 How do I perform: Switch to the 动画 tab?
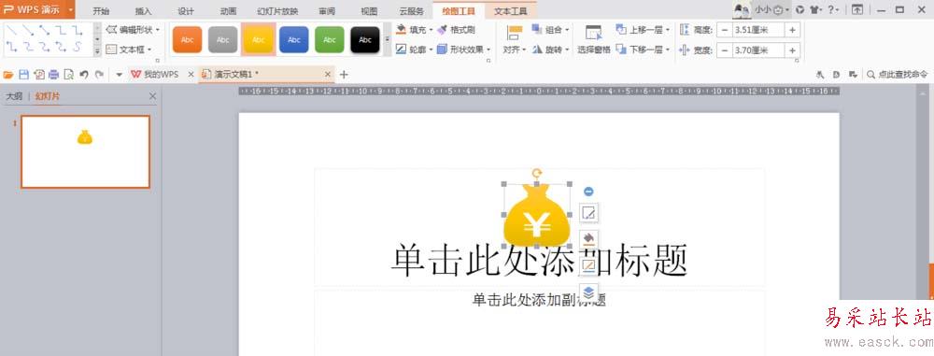(228, 11)
